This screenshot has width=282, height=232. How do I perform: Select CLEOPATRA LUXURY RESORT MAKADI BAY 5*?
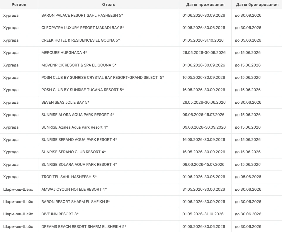pyautogui.click(x=83, y=28)
